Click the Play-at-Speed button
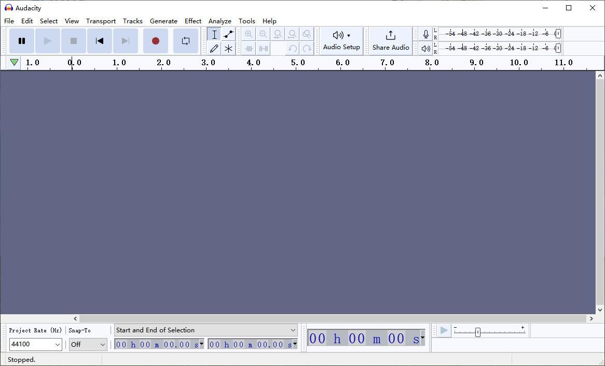 (444, 331)
